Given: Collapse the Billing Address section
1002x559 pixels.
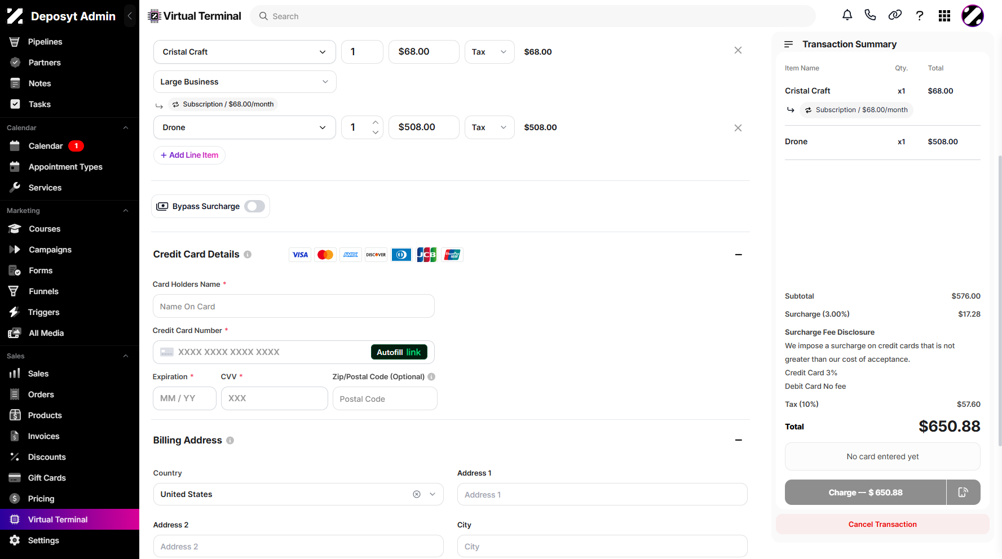Looking at the screenshot, I should click(739, 440).
